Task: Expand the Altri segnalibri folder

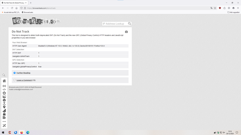Action: [233, 12]
